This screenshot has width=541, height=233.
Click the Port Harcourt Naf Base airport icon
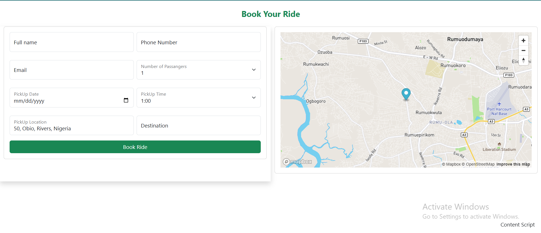[499, 104]
